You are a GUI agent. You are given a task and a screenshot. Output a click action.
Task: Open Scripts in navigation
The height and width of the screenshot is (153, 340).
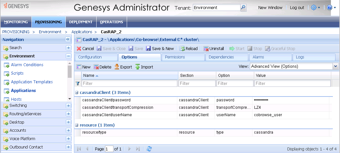click(x=17, y=73)
